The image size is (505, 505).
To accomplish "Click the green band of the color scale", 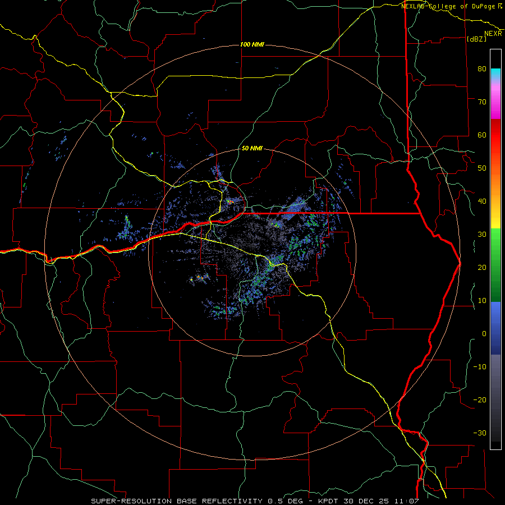I will [x=495, y=265].
